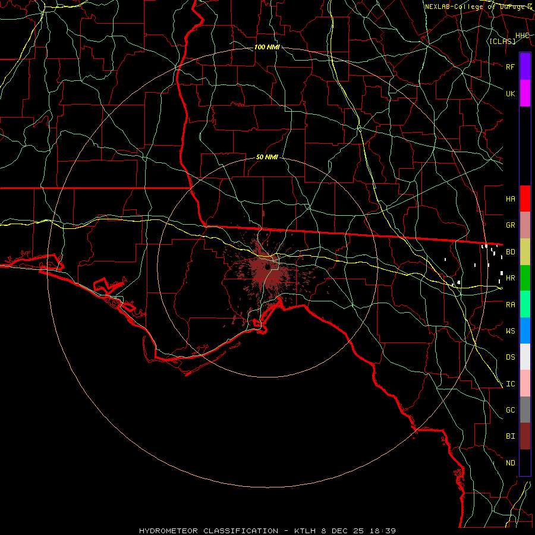Screen dimensions: 535x535
Task: Click the RA legend label
Action: [x=510, y=305]
